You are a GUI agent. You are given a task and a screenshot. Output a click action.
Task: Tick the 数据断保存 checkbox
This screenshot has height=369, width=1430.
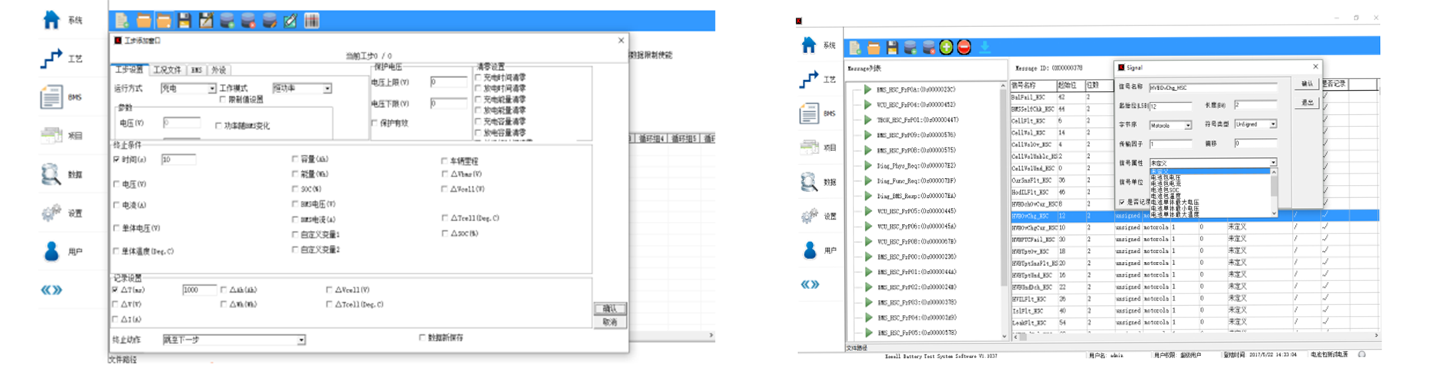pos(422,337)
